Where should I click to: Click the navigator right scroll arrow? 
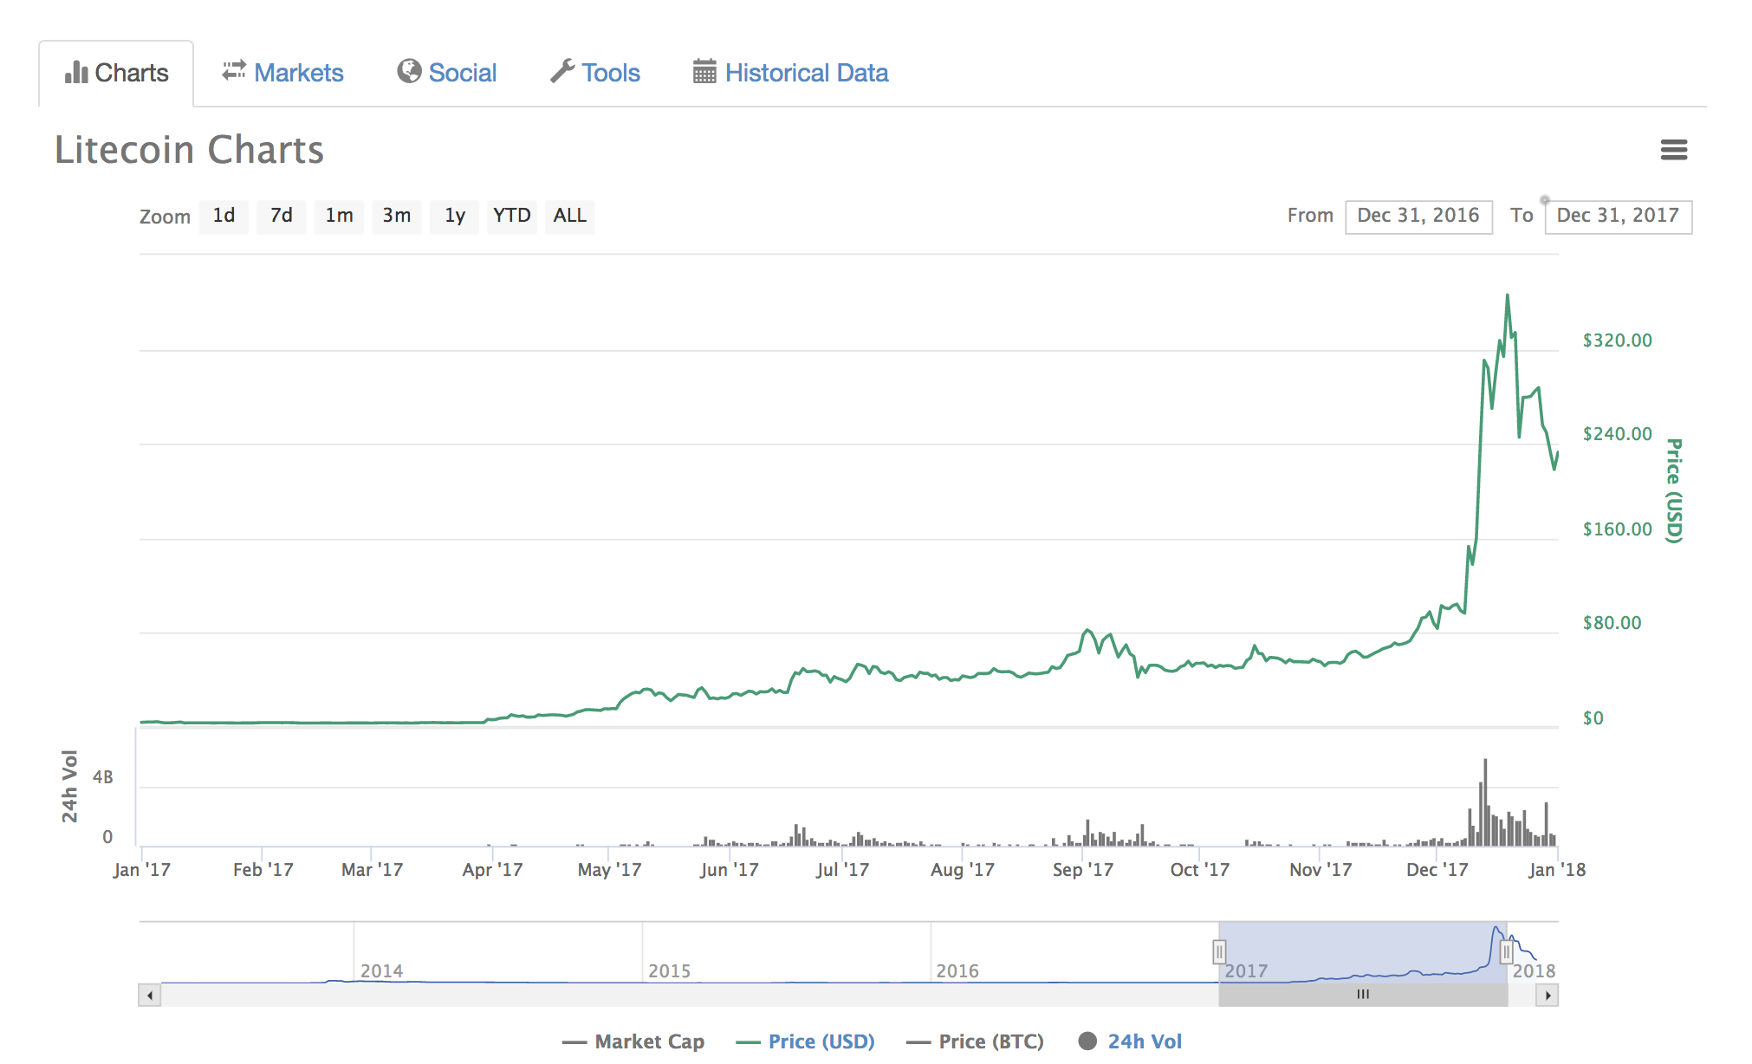tap(1548, 996)
